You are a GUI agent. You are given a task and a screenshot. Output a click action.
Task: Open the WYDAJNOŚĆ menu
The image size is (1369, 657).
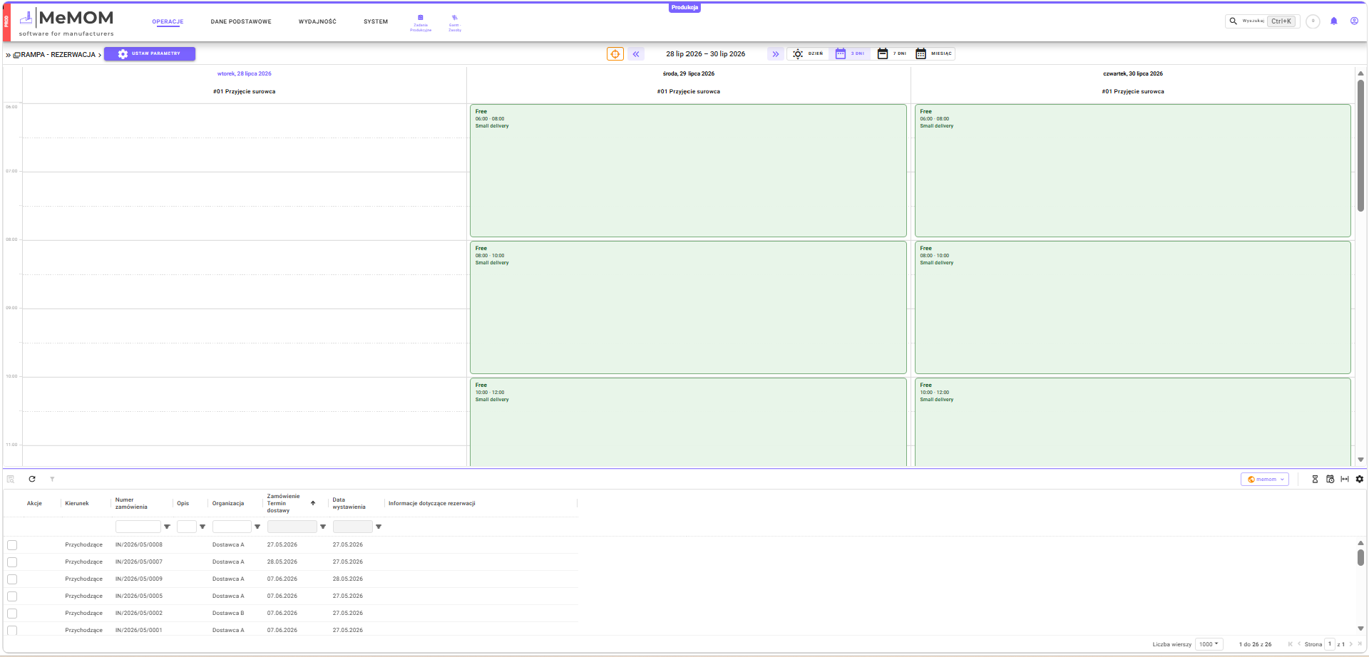(317, 22)
